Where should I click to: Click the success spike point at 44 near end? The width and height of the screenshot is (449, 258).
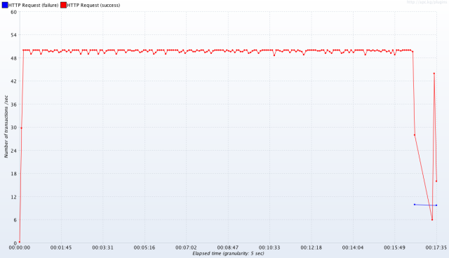click(x=434, y=74)
